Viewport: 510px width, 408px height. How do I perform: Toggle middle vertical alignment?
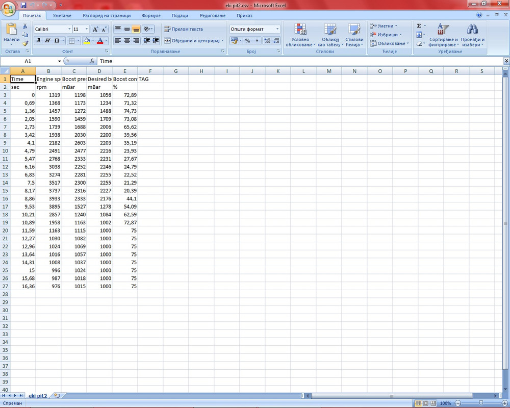(127, 29)
